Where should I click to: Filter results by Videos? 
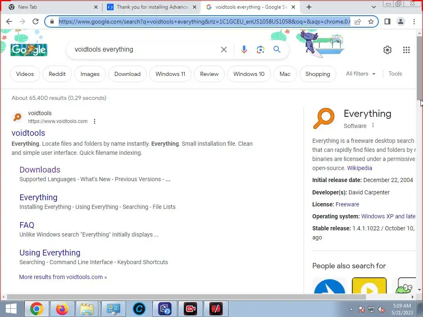coord(25,74)
